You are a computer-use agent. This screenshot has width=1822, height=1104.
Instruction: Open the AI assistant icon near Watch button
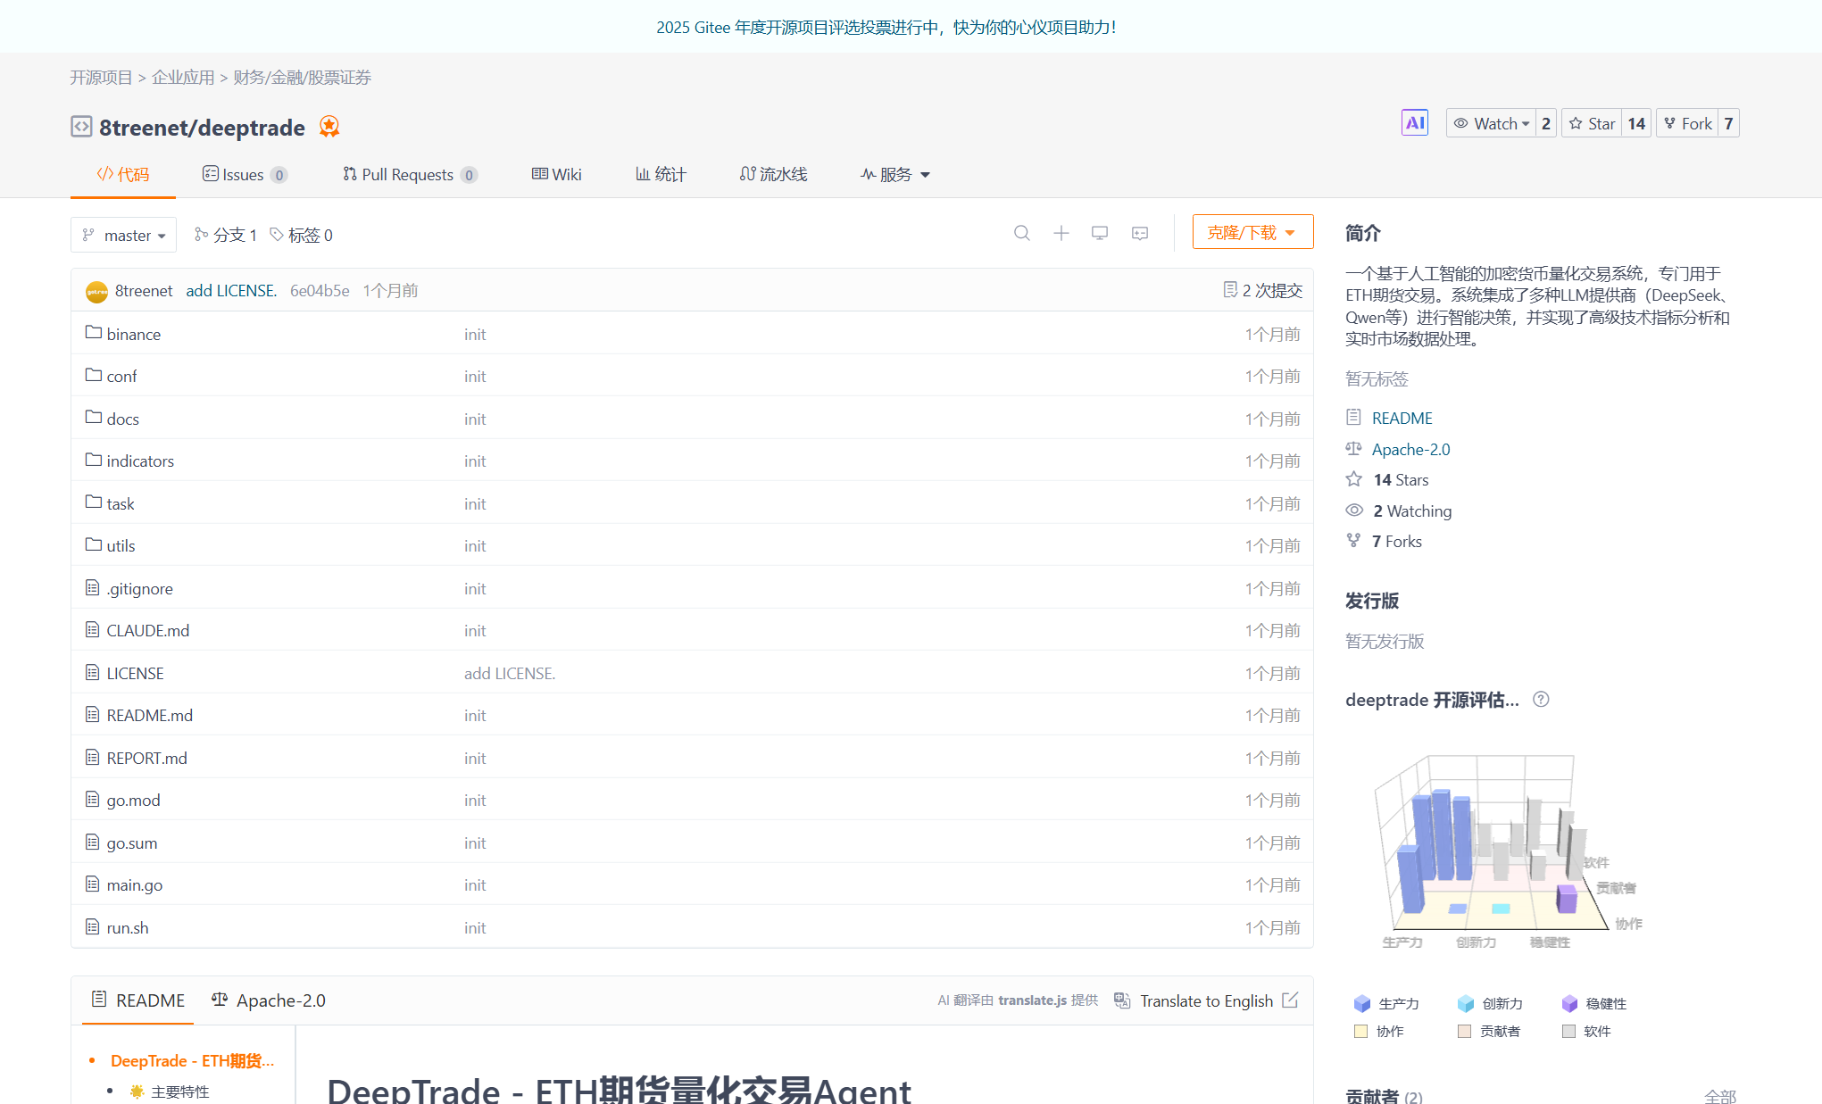tap(1415, 122)
